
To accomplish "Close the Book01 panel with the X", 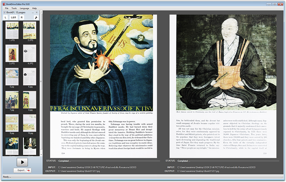I will [x=37, y=12].
